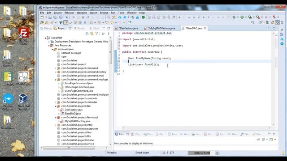Maximize the Console panel

pyautogui.click(x=274, y=134)
